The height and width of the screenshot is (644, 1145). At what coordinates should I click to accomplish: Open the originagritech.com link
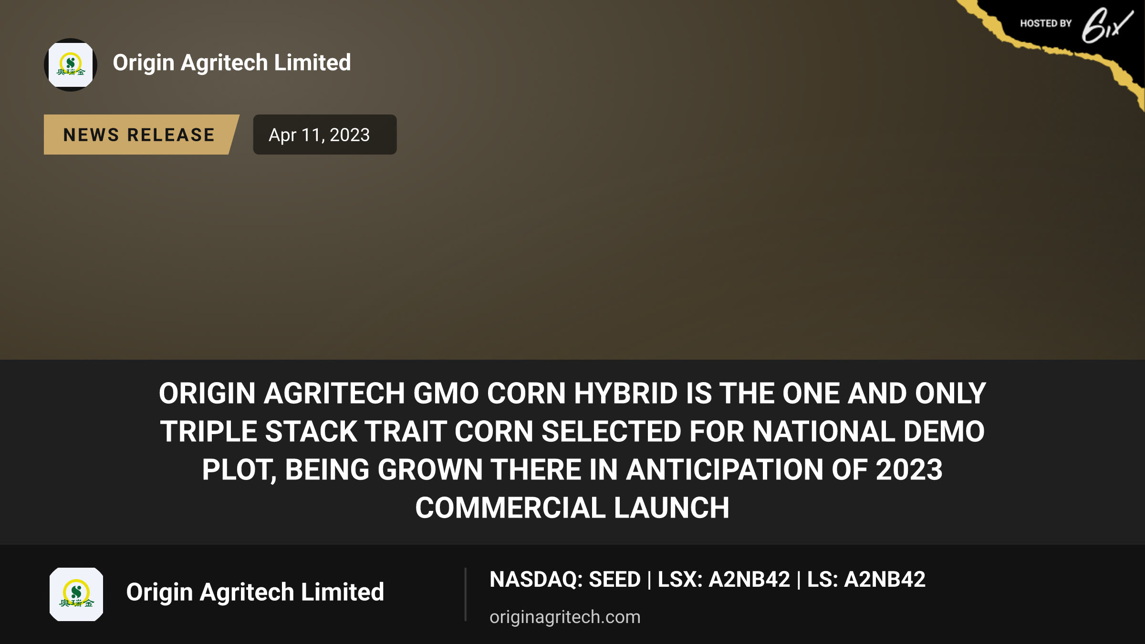click(565, 617)
